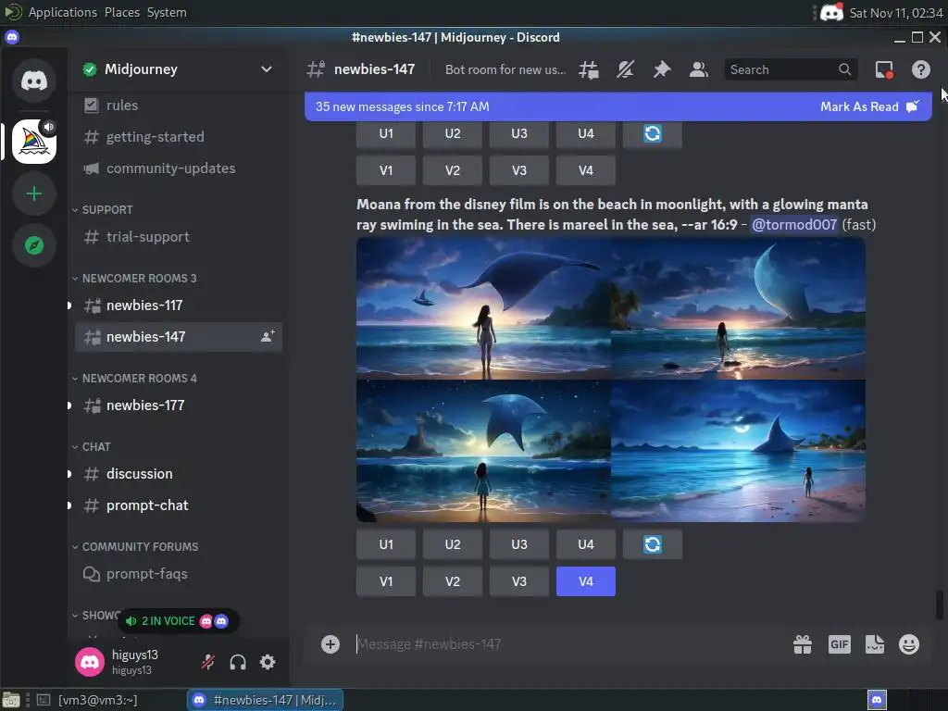The image size is (948, 711).
Task: Click U3 under the Moana image grid
Action: tap(518, 544)
